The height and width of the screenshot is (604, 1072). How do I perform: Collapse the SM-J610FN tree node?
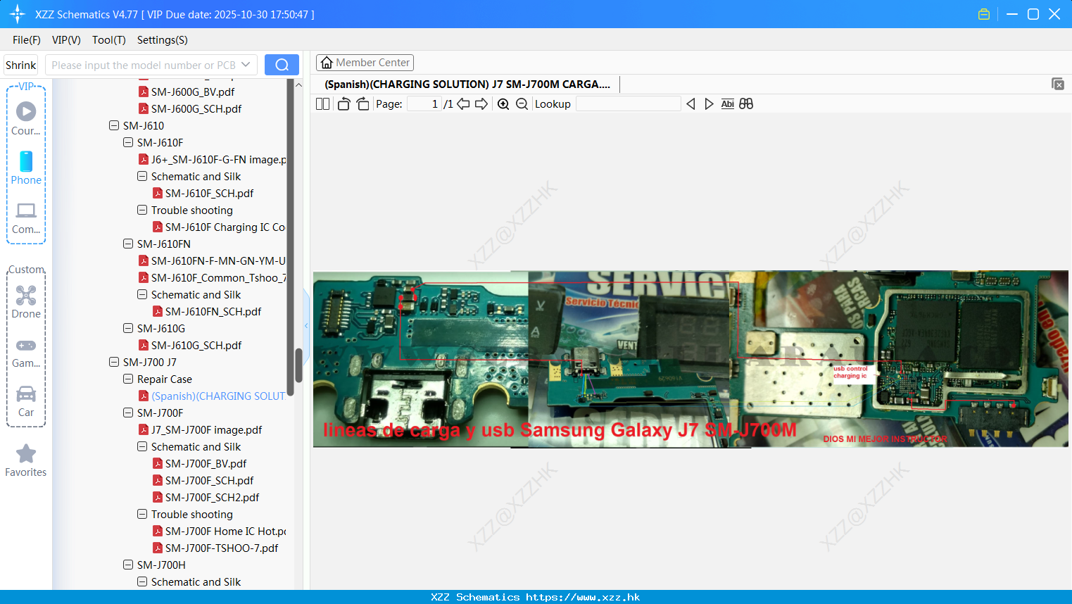128,244
